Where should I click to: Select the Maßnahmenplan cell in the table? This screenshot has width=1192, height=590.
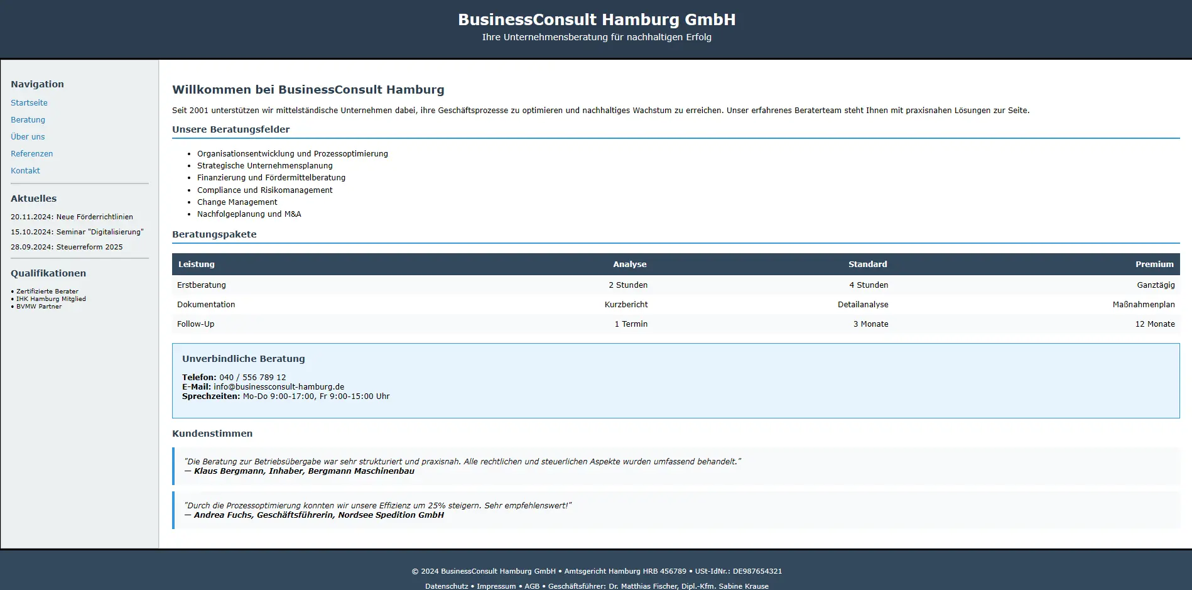tap(1143, 305)
